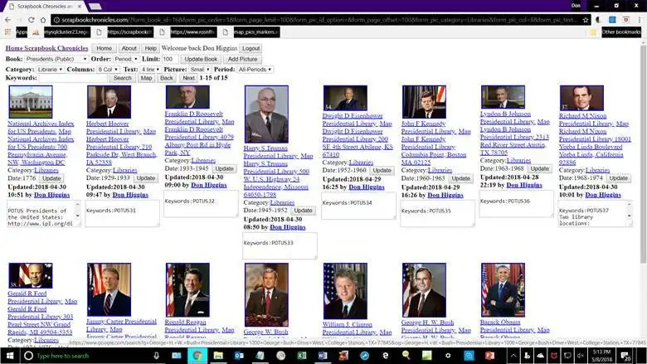
Task: Click the Help button
Action: coord(151,48)
